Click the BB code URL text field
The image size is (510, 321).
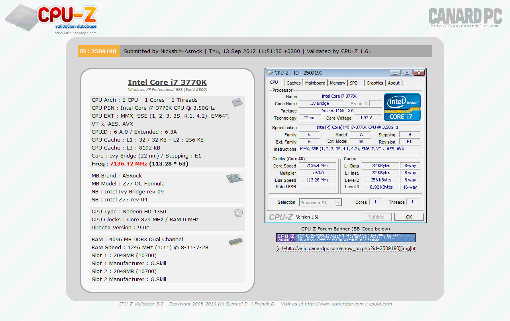[x=346, y=248]
